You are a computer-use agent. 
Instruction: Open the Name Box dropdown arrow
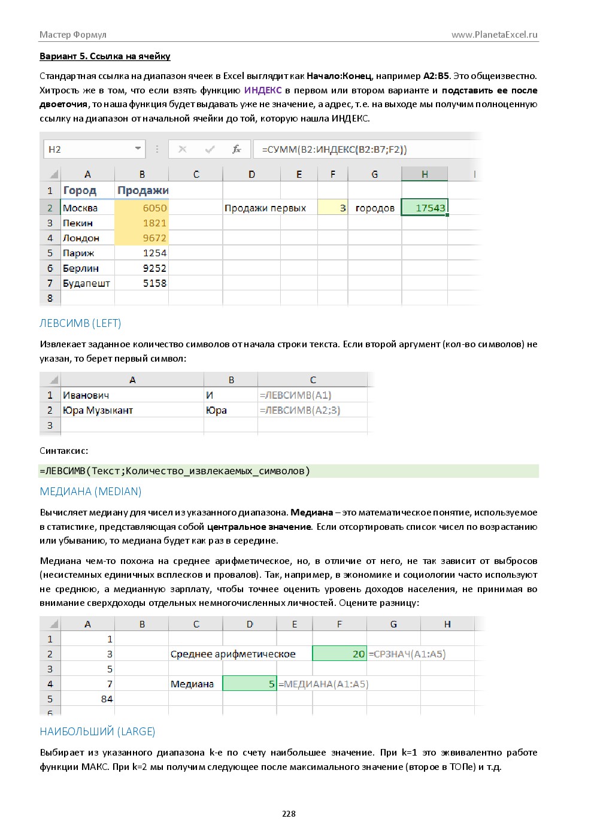click(138, 149)
